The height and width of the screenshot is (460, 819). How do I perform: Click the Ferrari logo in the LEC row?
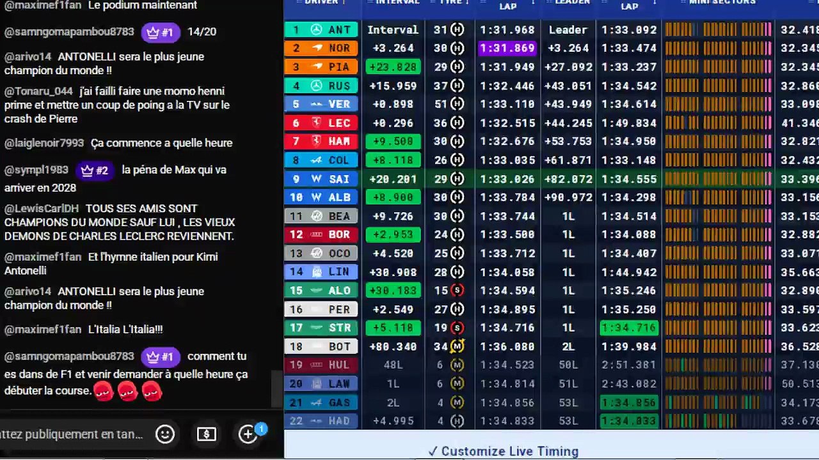coord(315,123)
